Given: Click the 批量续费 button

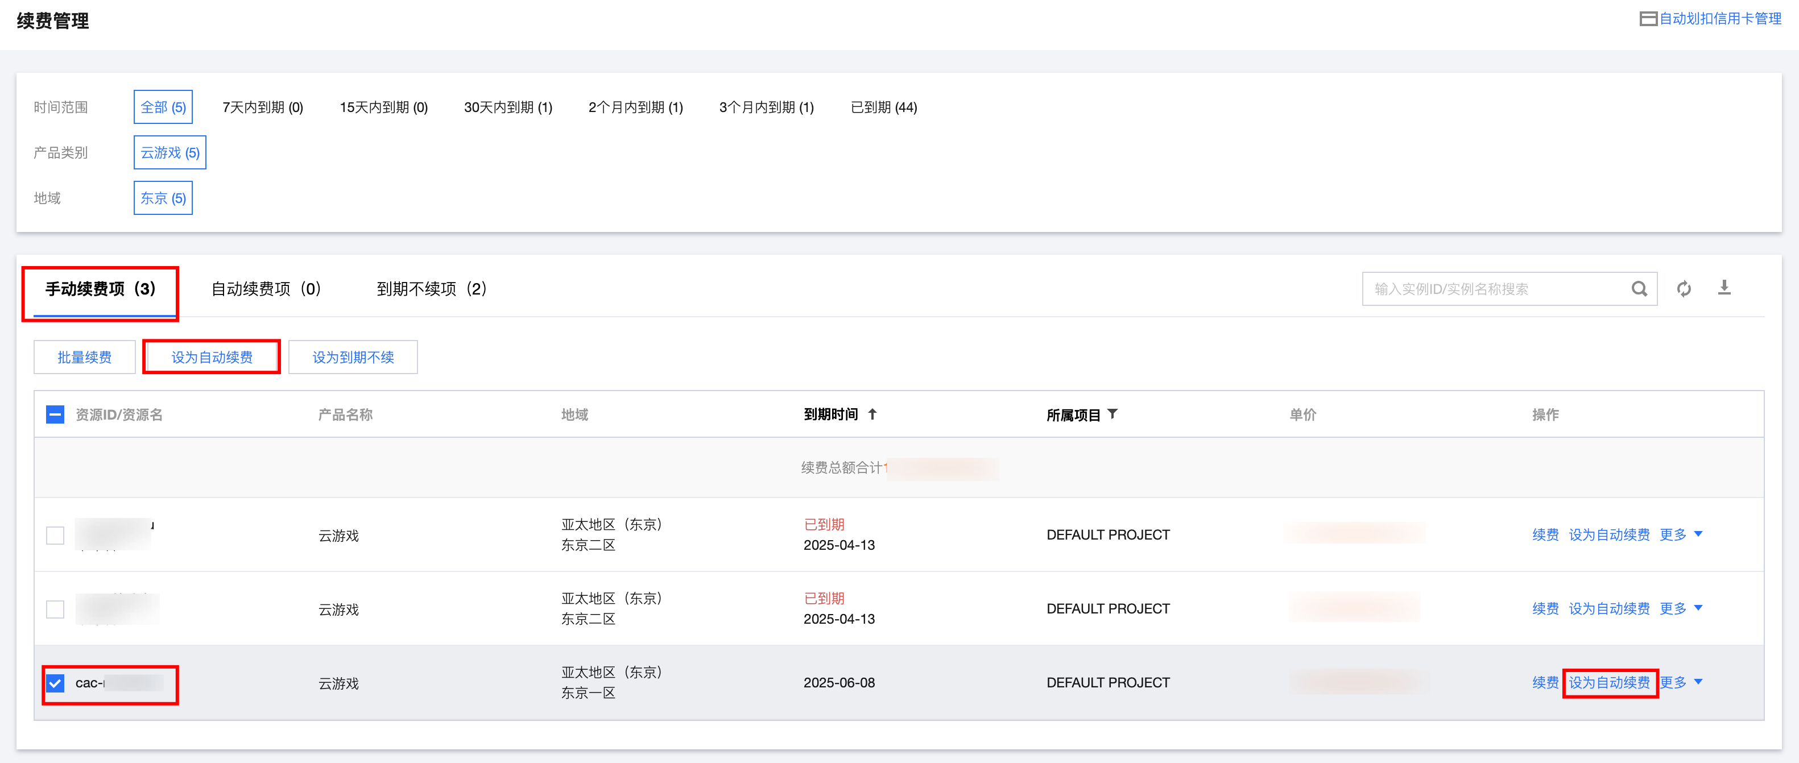Looking at the screenshot, I should (x=85, y=358).
